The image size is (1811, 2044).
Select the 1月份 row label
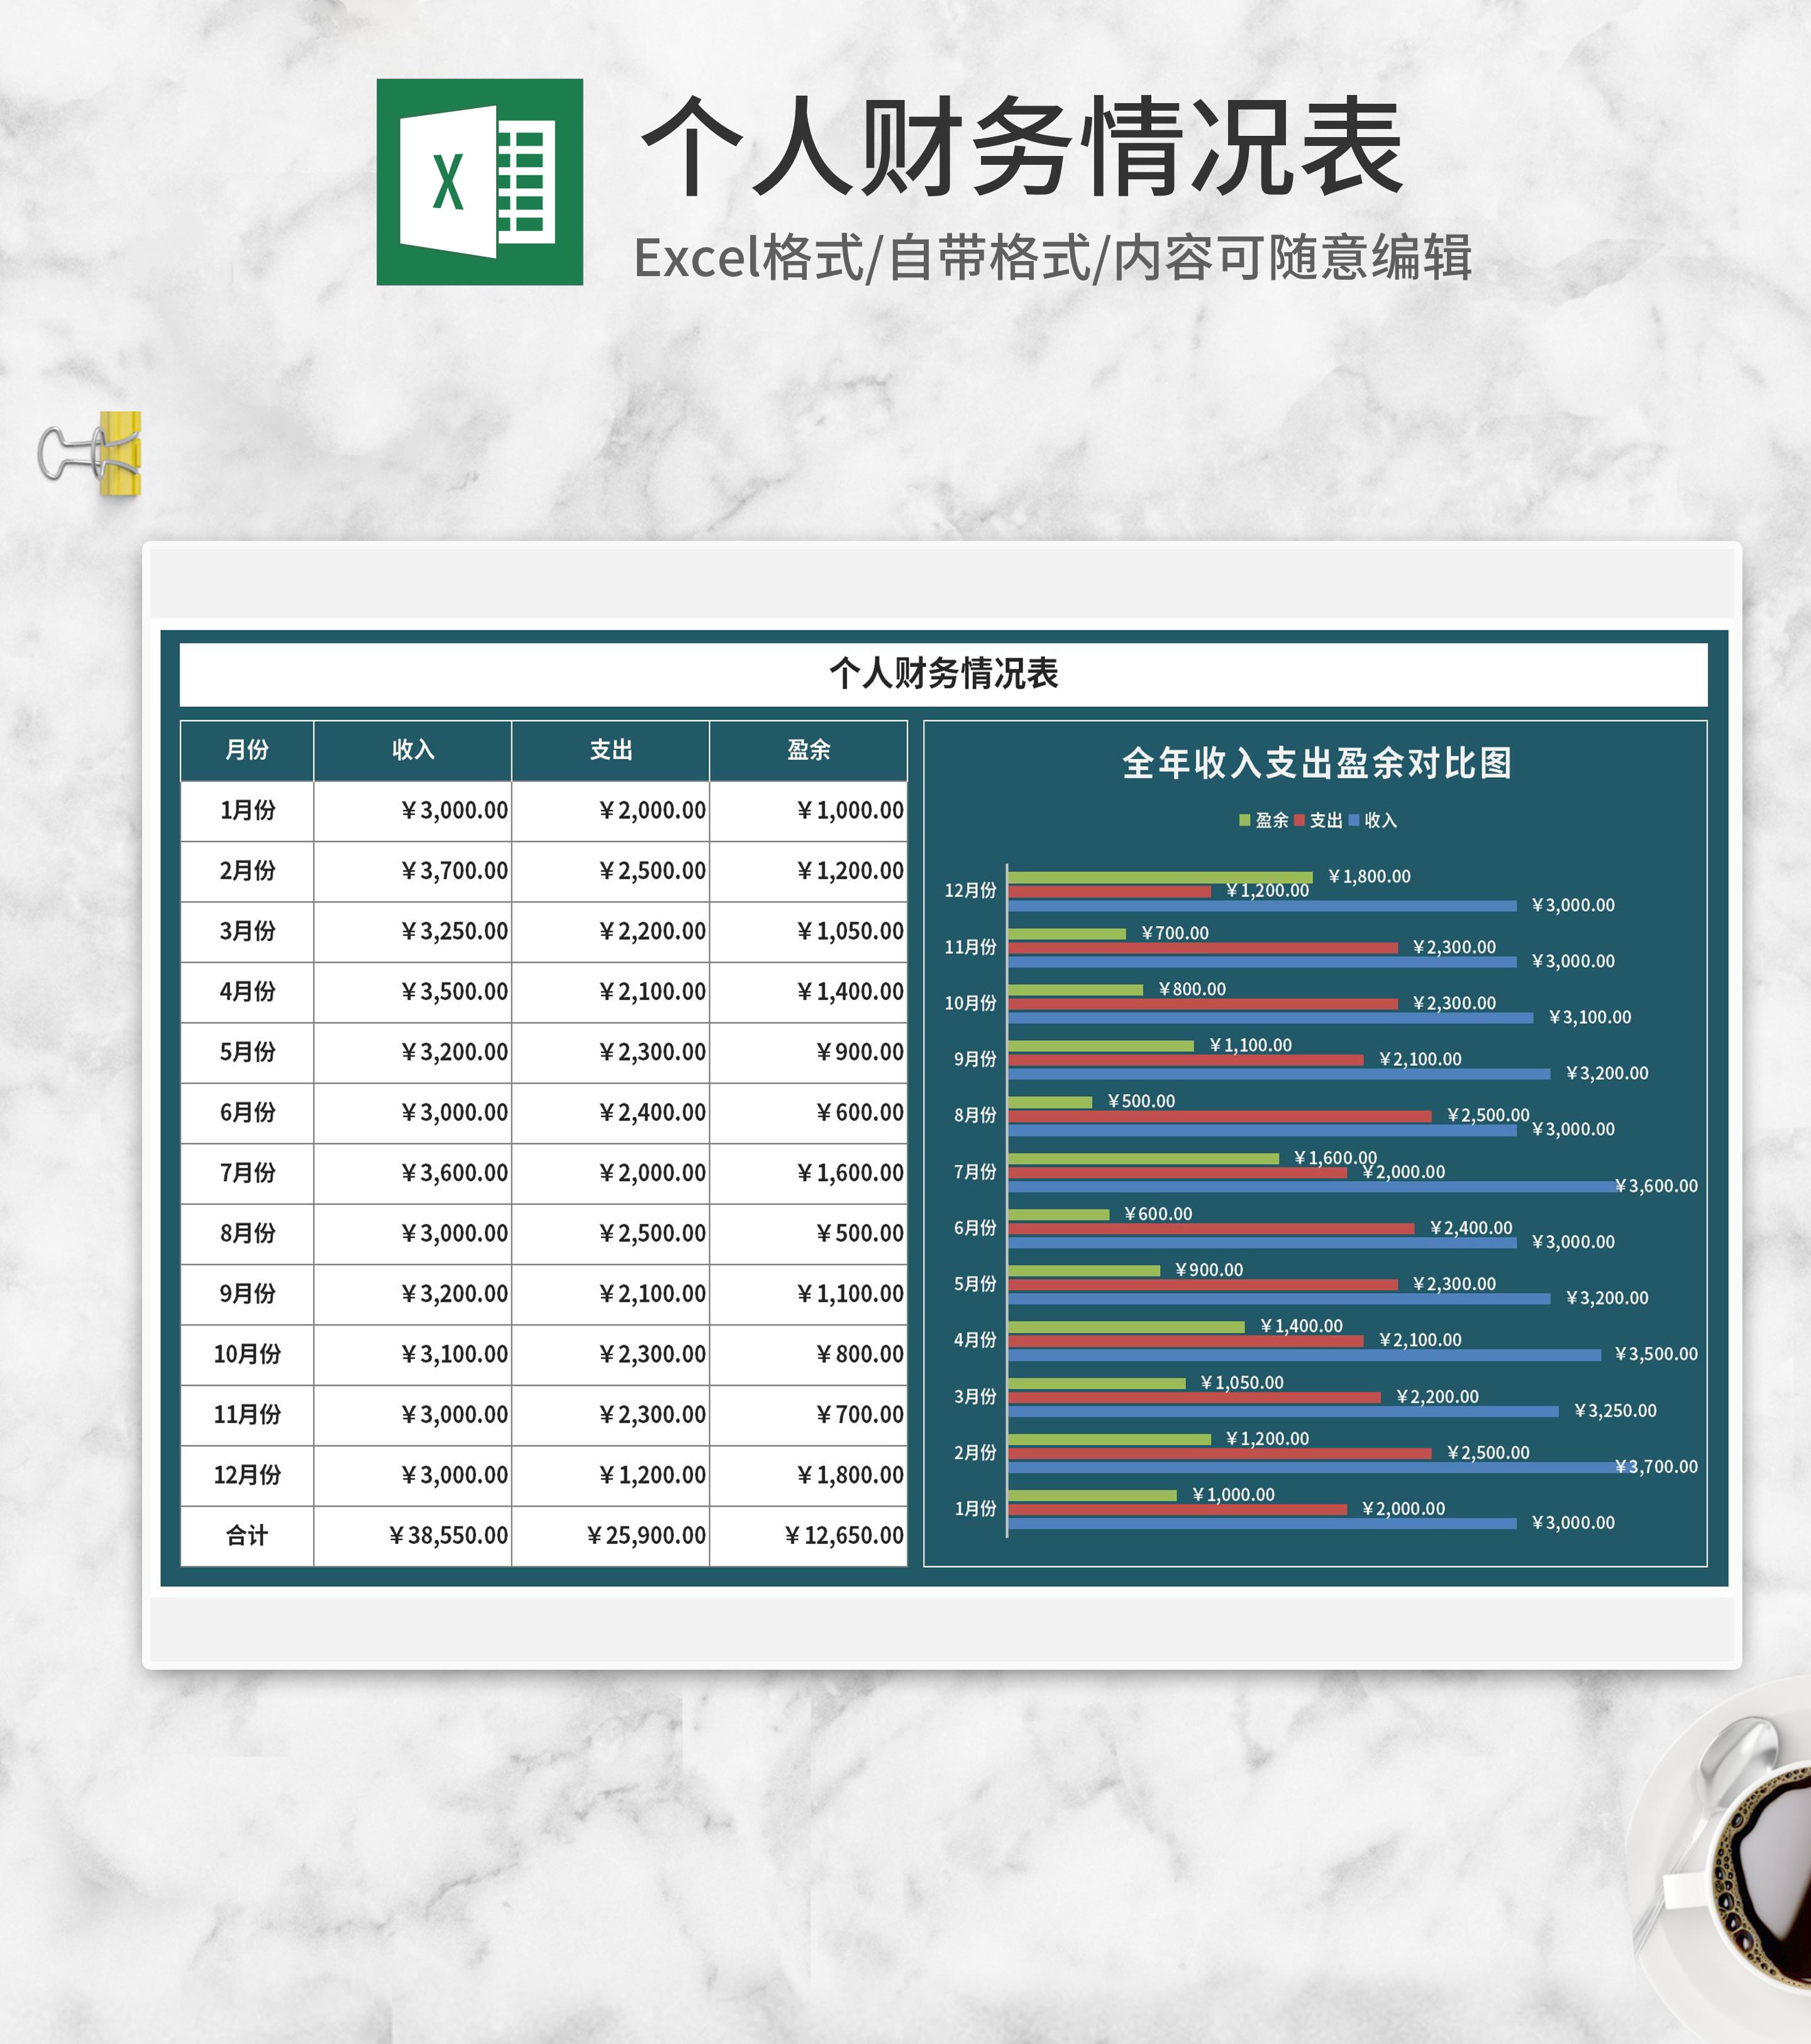(246, 810)
